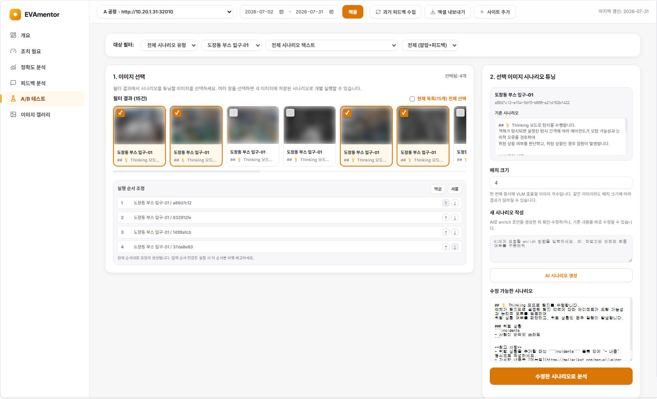Viewport: 657px width, 399px height.
Task: Click the fourth image card's dark blurred thumbnail
Action: coord(310,125)
